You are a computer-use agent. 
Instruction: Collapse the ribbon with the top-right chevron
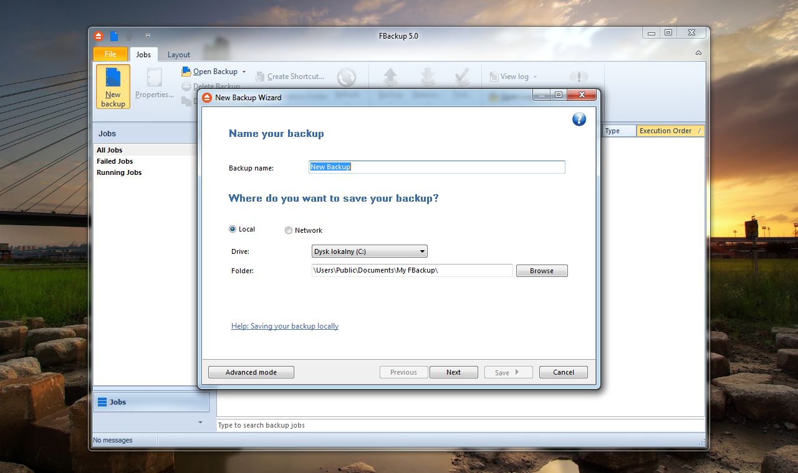(698, 54)
